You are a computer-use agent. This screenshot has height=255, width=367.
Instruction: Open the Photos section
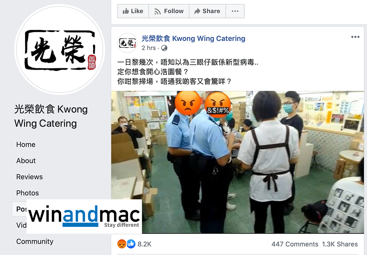coord(28,193)
